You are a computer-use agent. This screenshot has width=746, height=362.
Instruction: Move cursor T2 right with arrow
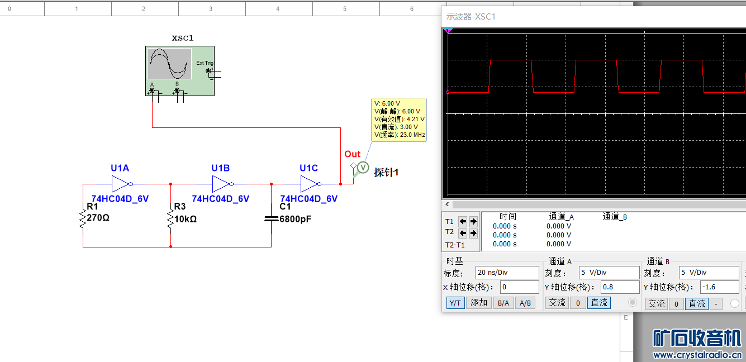(x=473, y=233)
